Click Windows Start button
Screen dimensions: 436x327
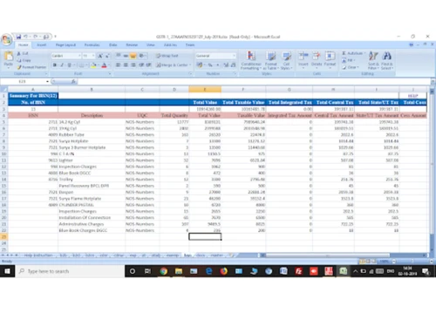pos(7,271)
